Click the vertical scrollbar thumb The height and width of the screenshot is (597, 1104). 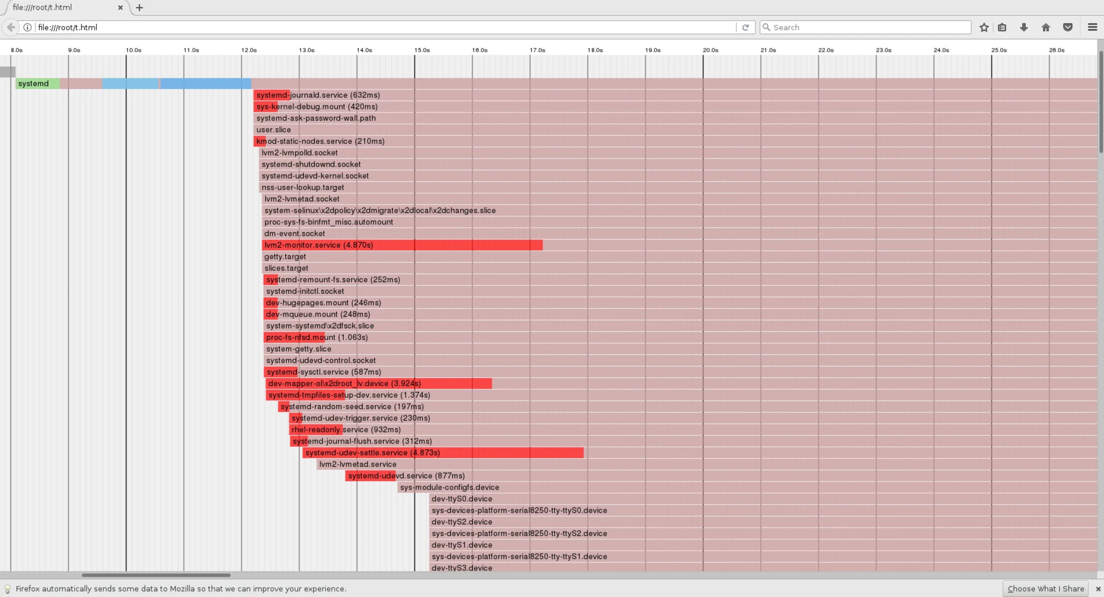(1101, 102)
